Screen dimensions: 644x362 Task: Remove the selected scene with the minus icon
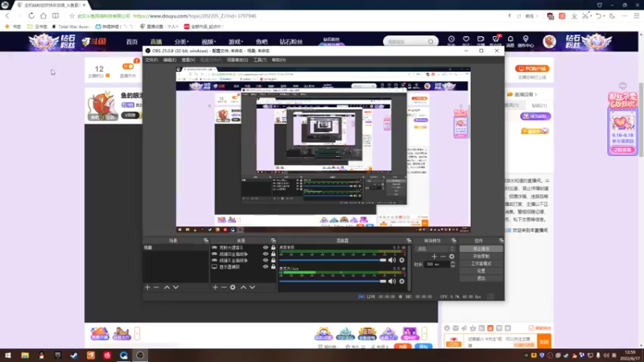point(156,287)
